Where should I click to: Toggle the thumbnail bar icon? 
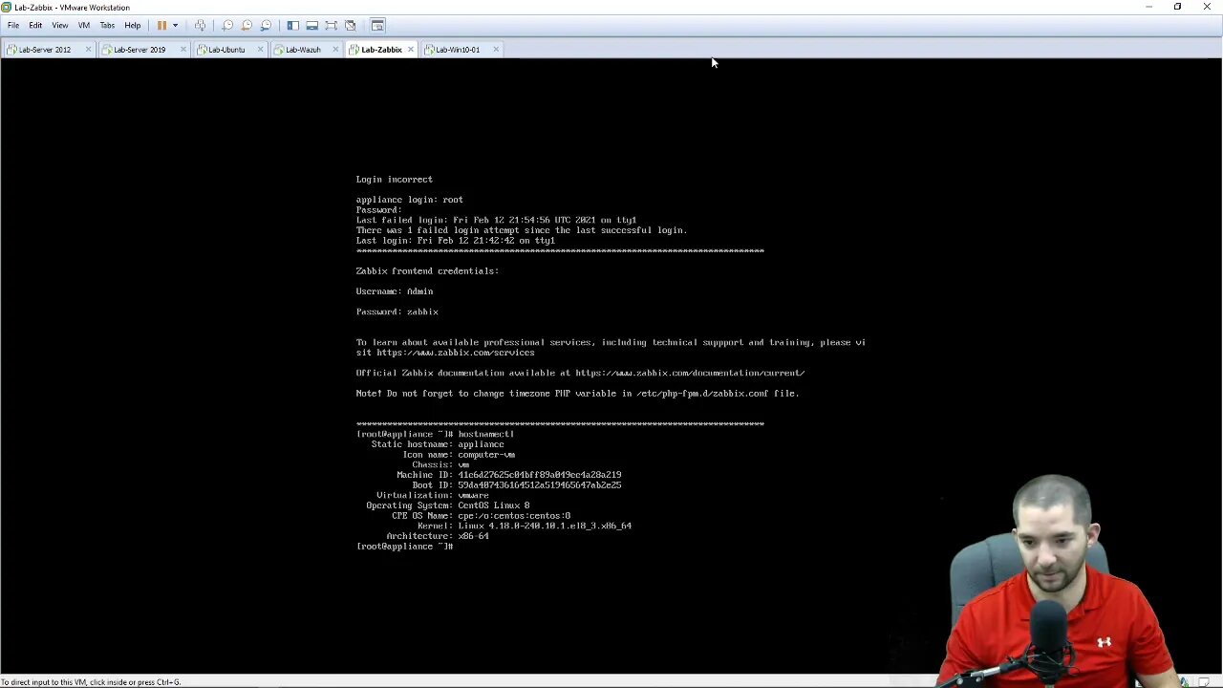pyautogui.click(x=312, y=26)
